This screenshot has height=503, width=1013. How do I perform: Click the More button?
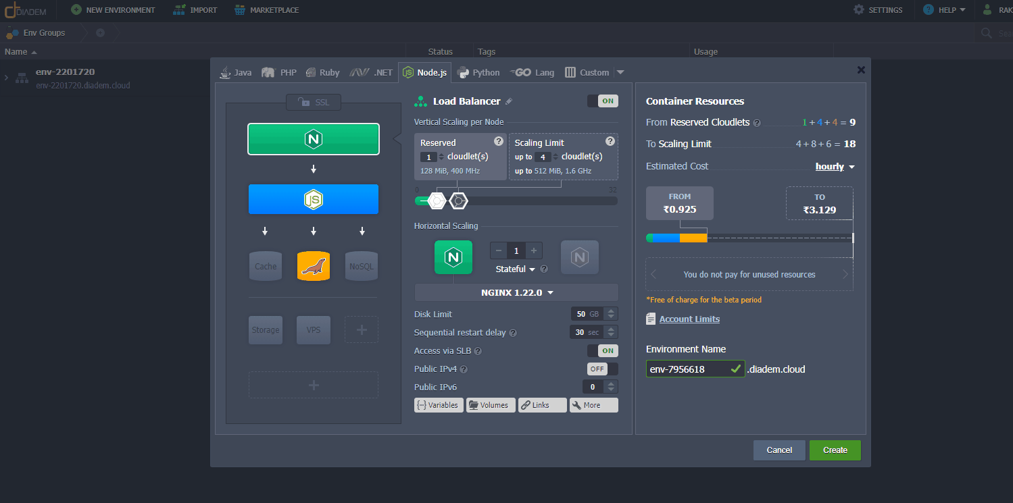click(x=594, y=405)
